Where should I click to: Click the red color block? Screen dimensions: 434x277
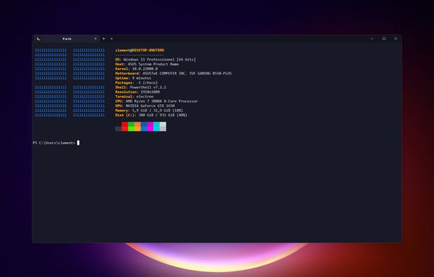(124, 127)
